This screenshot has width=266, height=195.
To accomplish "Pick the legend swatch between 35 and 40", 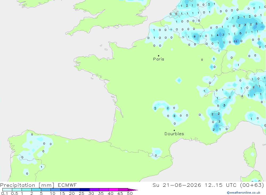I will click(x=104, y=190).
